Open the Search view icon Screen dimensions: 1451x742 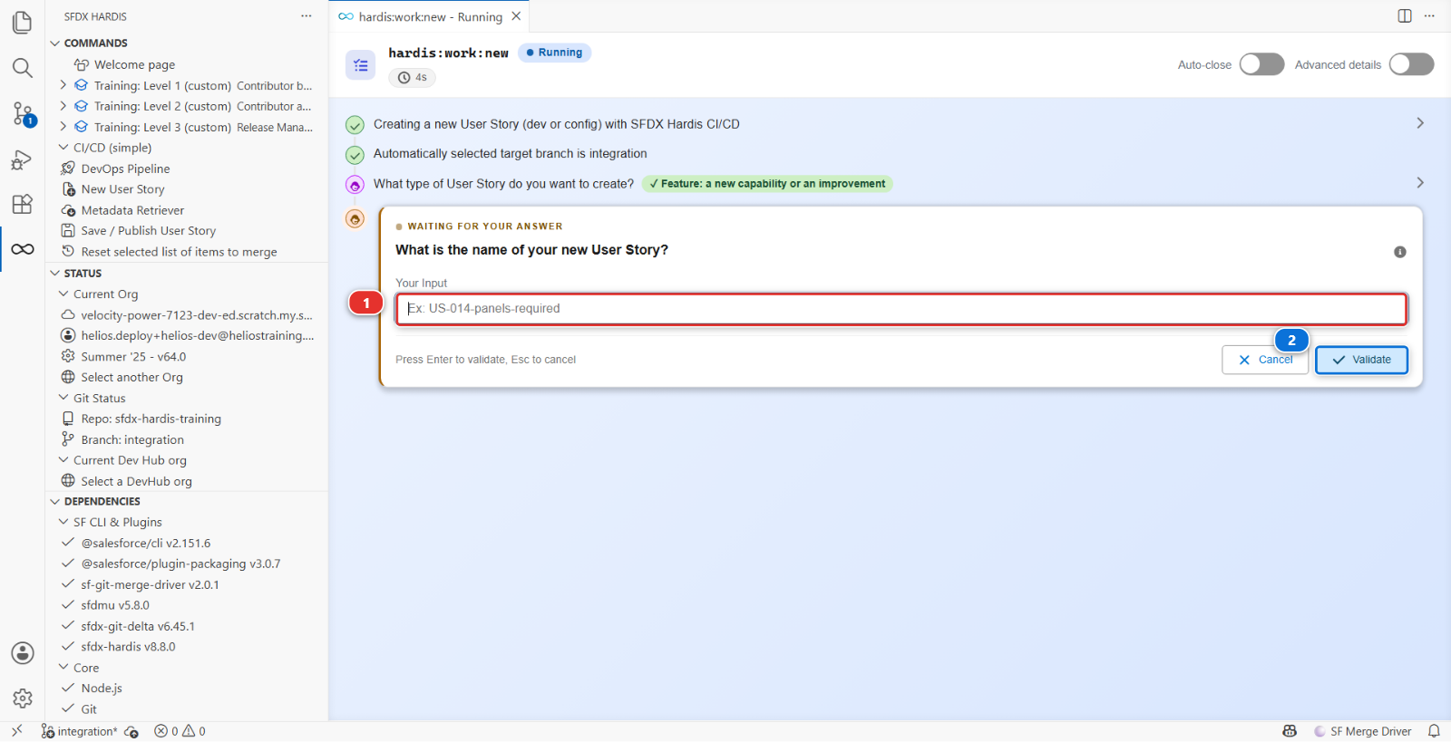[x=23, y=68]
